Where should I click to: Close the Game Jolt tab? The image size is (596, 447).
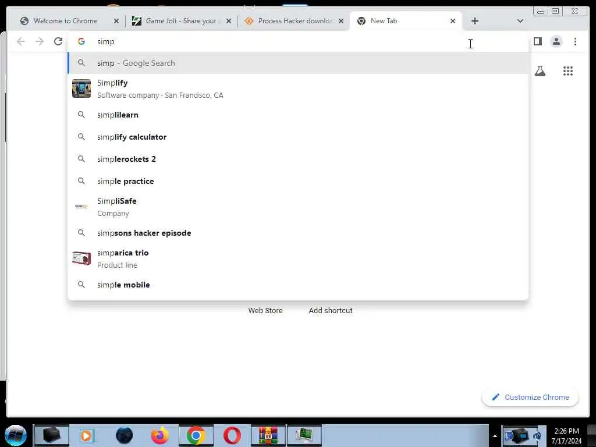point(229,22)
